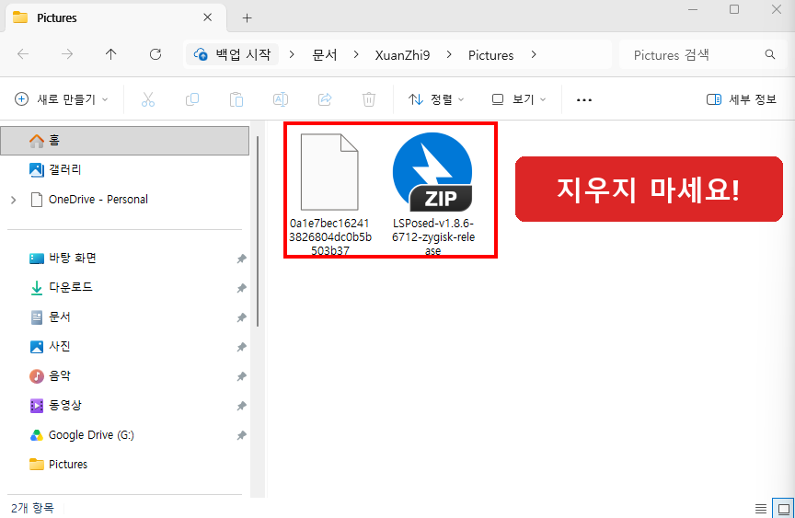
Task: Switch to details list view icon
Action: click(761, 509)
